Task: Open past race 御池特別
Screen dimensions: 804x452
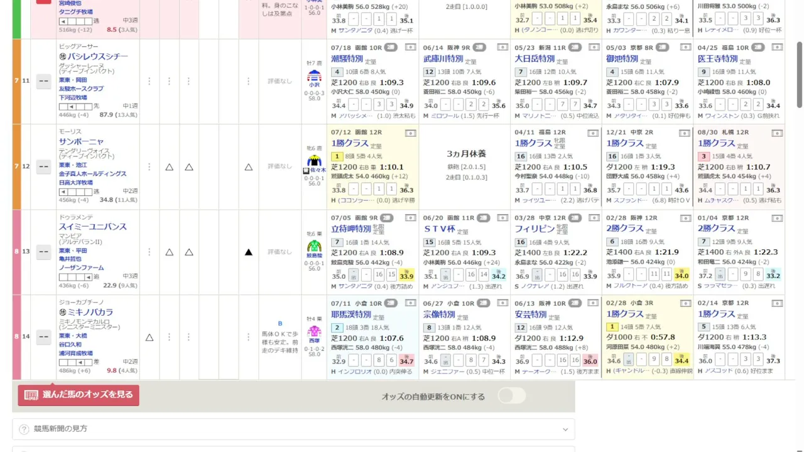Action: (x=622, y=58)
